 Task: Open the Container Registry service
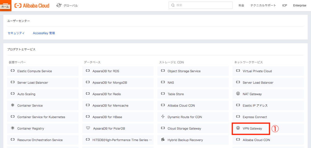(43, 128)
